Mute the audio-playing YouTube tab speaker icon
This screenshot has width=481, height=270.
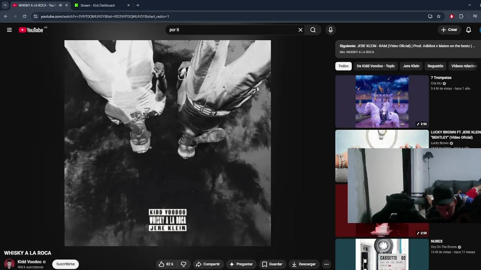click(x=60, y=5)
